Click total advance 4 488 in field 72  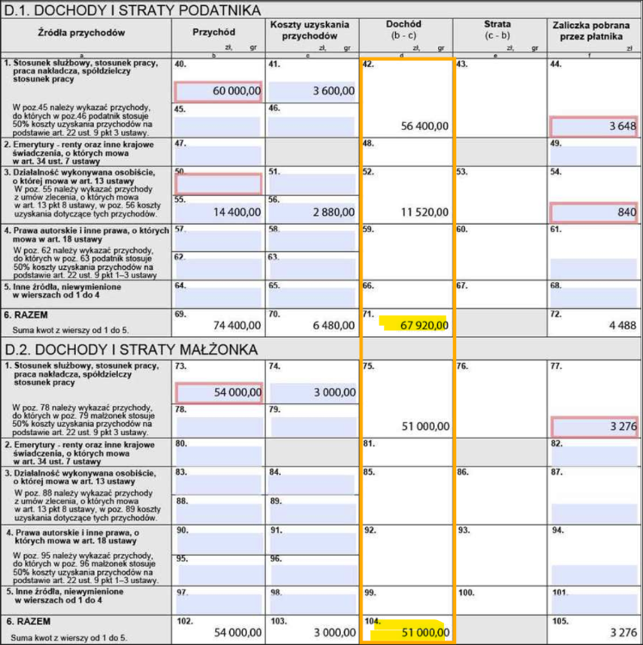click(x=623, y=325)
